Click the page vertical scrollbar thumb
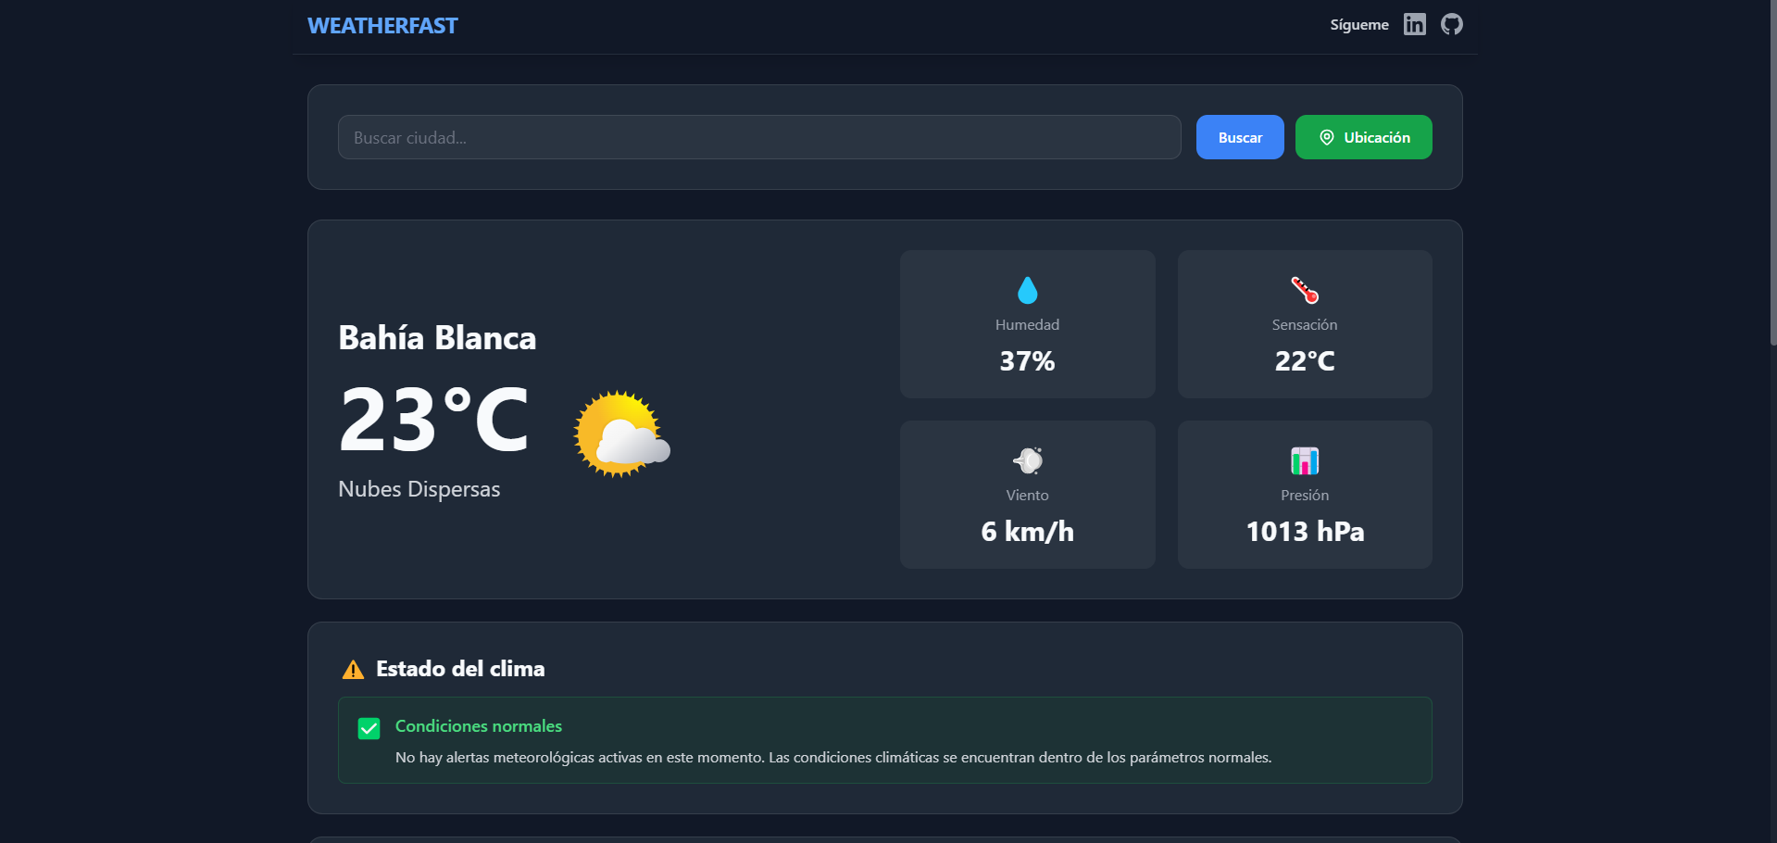This screenshot has height=843, width=1777. (1772, 172)
